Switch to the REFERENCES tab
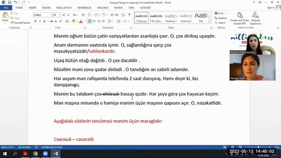Screen dimensions: 281x158 pyautogui.click(x=84, y=8)
